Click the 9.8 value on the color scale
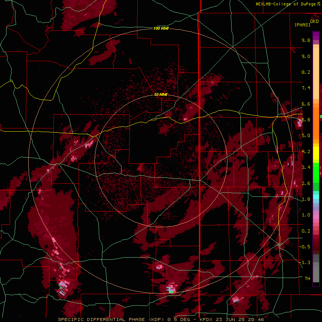322x322 pixels. click(x=306, y=40)
